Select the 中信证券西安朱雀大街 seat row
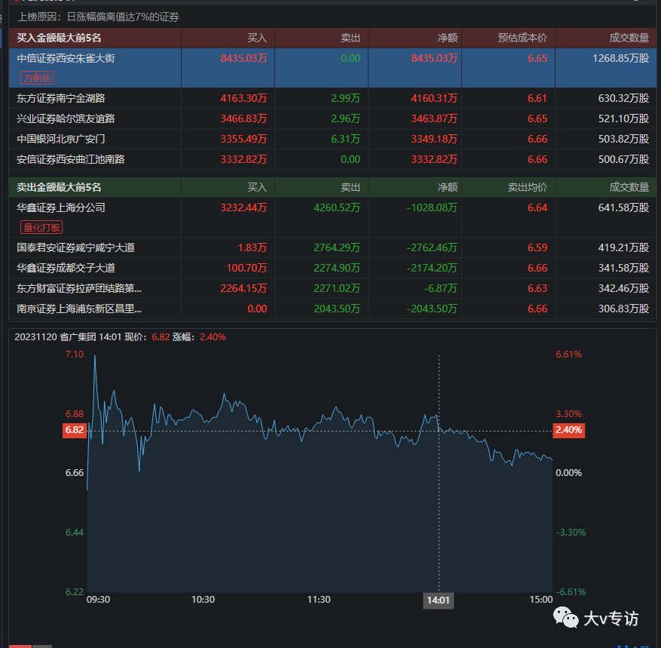Image resolution: width=661 pixels, height=648 pixels. pos(332,68)
